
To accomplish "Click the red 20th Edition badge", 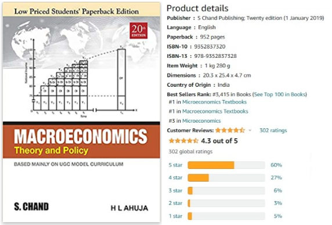I will pyautogui.click(x=139, y=31).
